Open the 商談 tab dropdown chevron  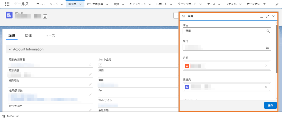click(x=123, y=4)
